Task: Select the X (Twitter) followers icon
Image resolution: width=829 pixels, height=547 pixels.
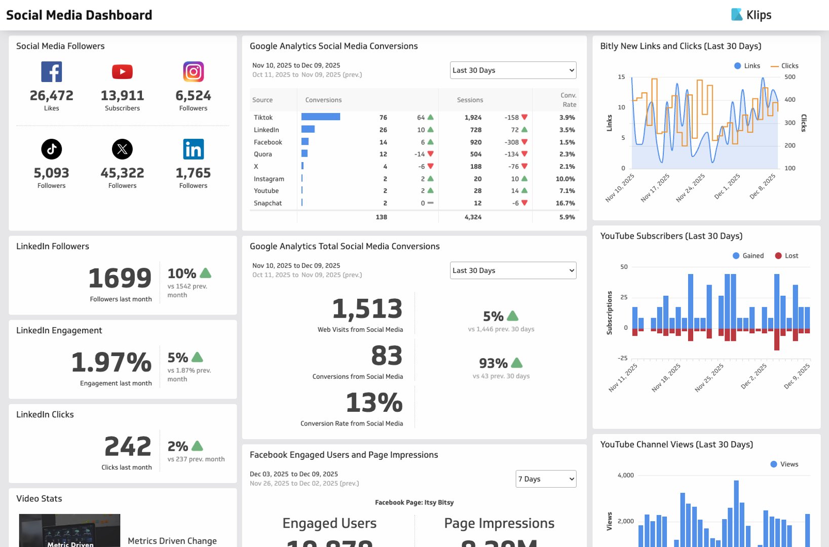Action: pos(122,149)
